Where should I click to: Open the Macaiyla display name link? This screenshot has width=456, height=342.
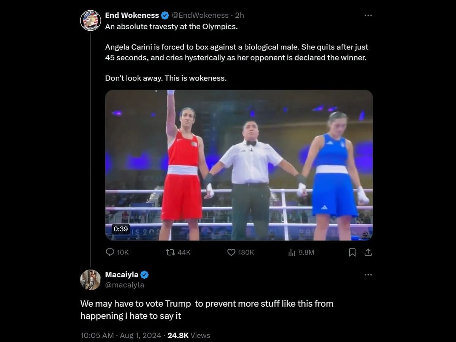point(122,275)
